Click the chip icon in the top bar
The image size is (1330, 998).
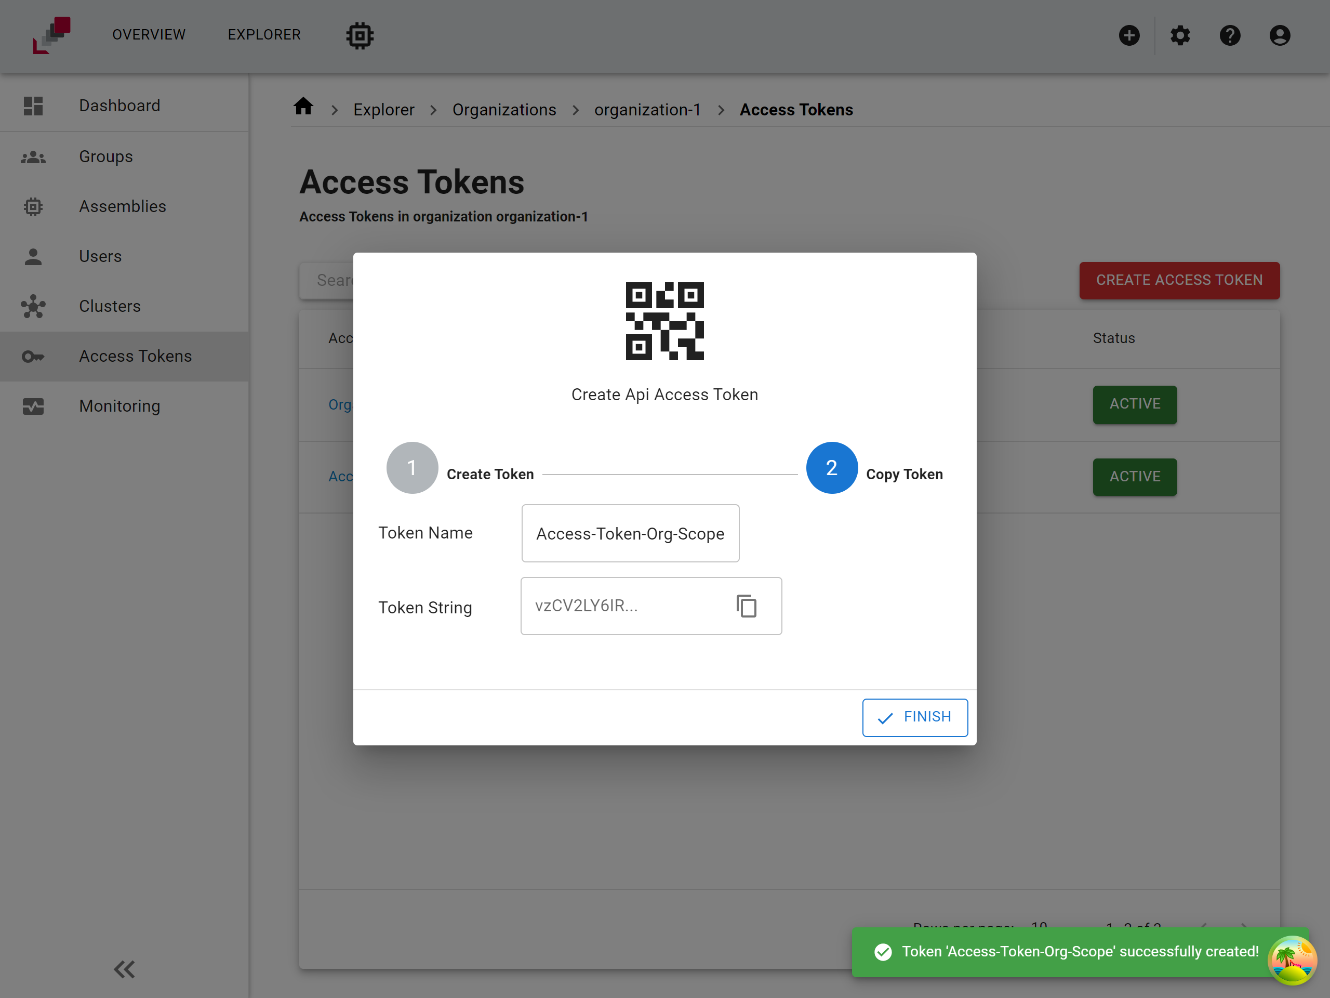tap(360, 35)
